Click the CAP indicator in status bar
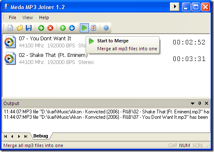The image size is (214, 152). pos(172,145)
